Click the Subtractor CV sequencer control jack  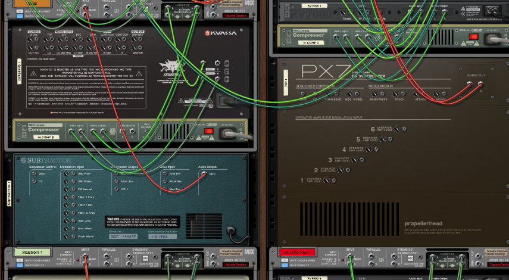click(x=34, y=182)
